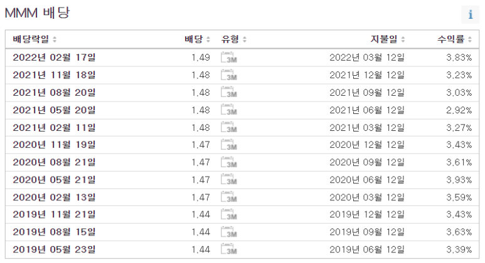Click 3M calendar icon in 2021년 02월 11일 row
The height and width of the screenshot is (263, 485).
(x=229, y=128)
